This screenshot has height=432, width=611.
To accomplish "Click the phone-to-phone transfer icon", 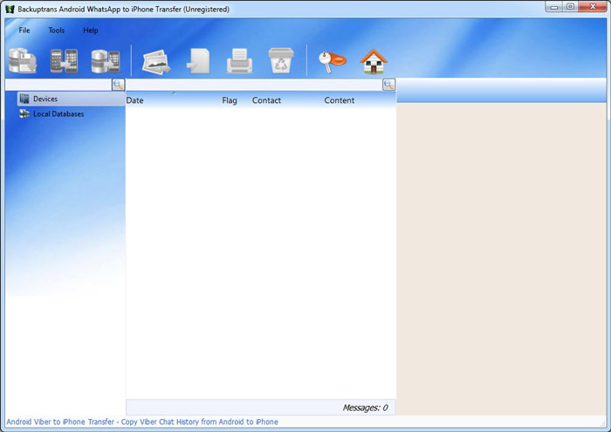I will (x=64, y=61).
